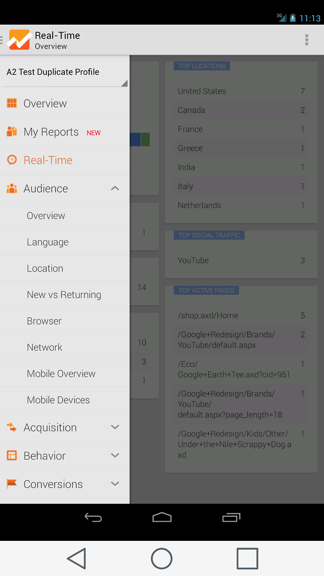Image resolution: width=324 pixels, height=576 pixels.
Task: Tap the blue bar chart segment
Action: [135, 139]
